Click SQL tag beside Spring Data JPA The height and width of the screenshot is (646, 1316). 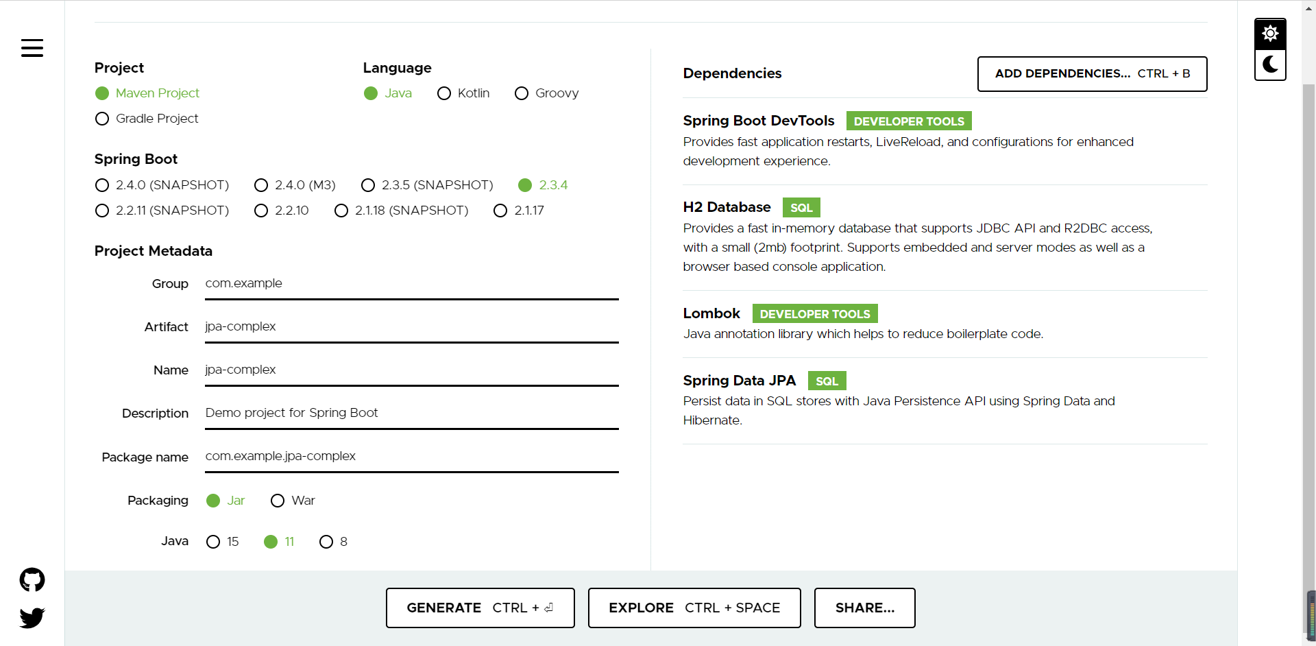[x=827, y=381]
